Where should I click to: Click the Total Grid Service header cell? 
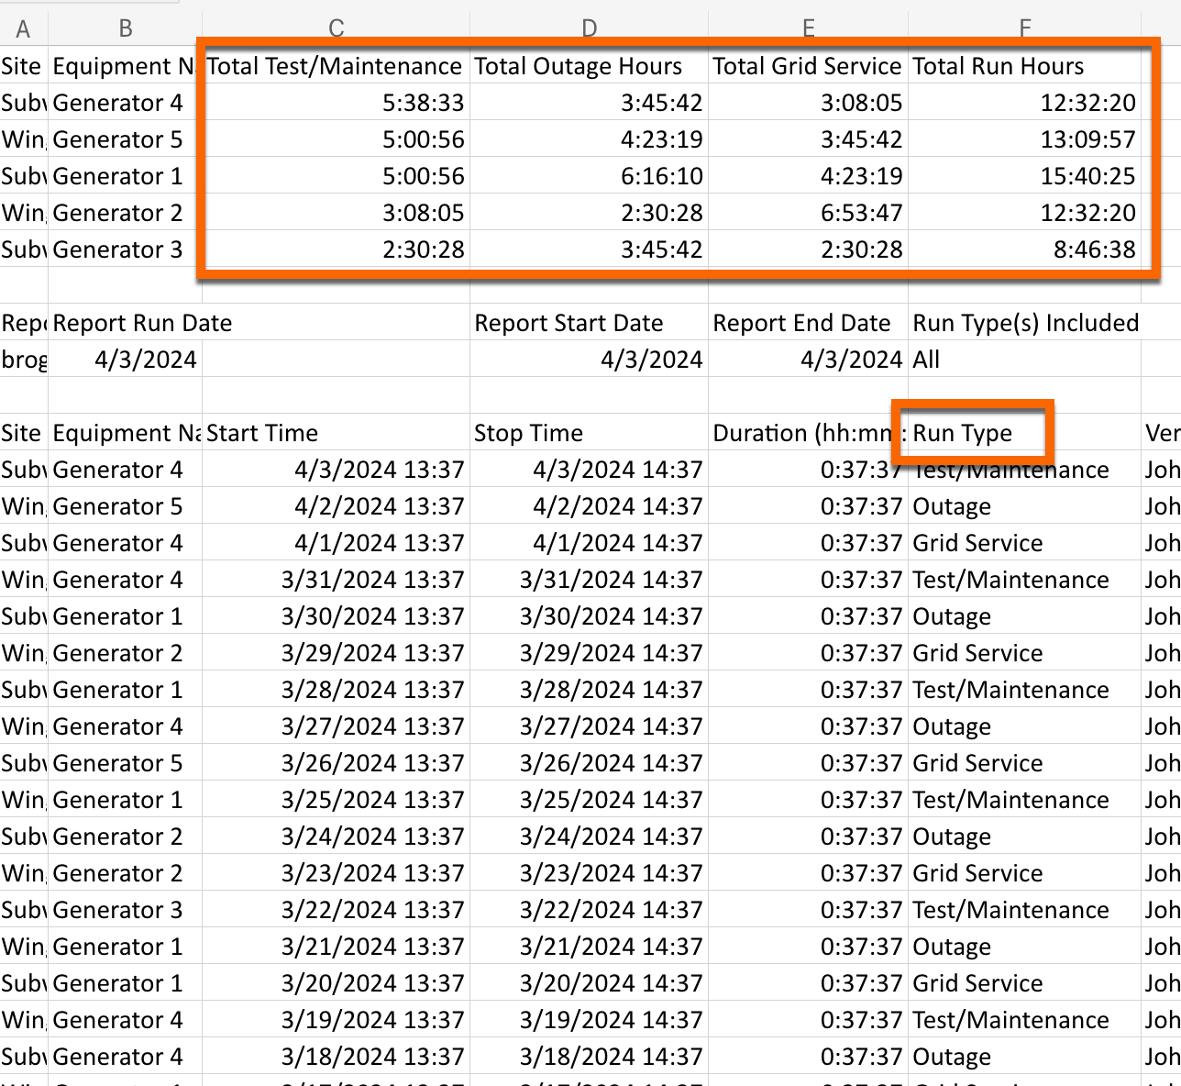[x=807, y=66]
